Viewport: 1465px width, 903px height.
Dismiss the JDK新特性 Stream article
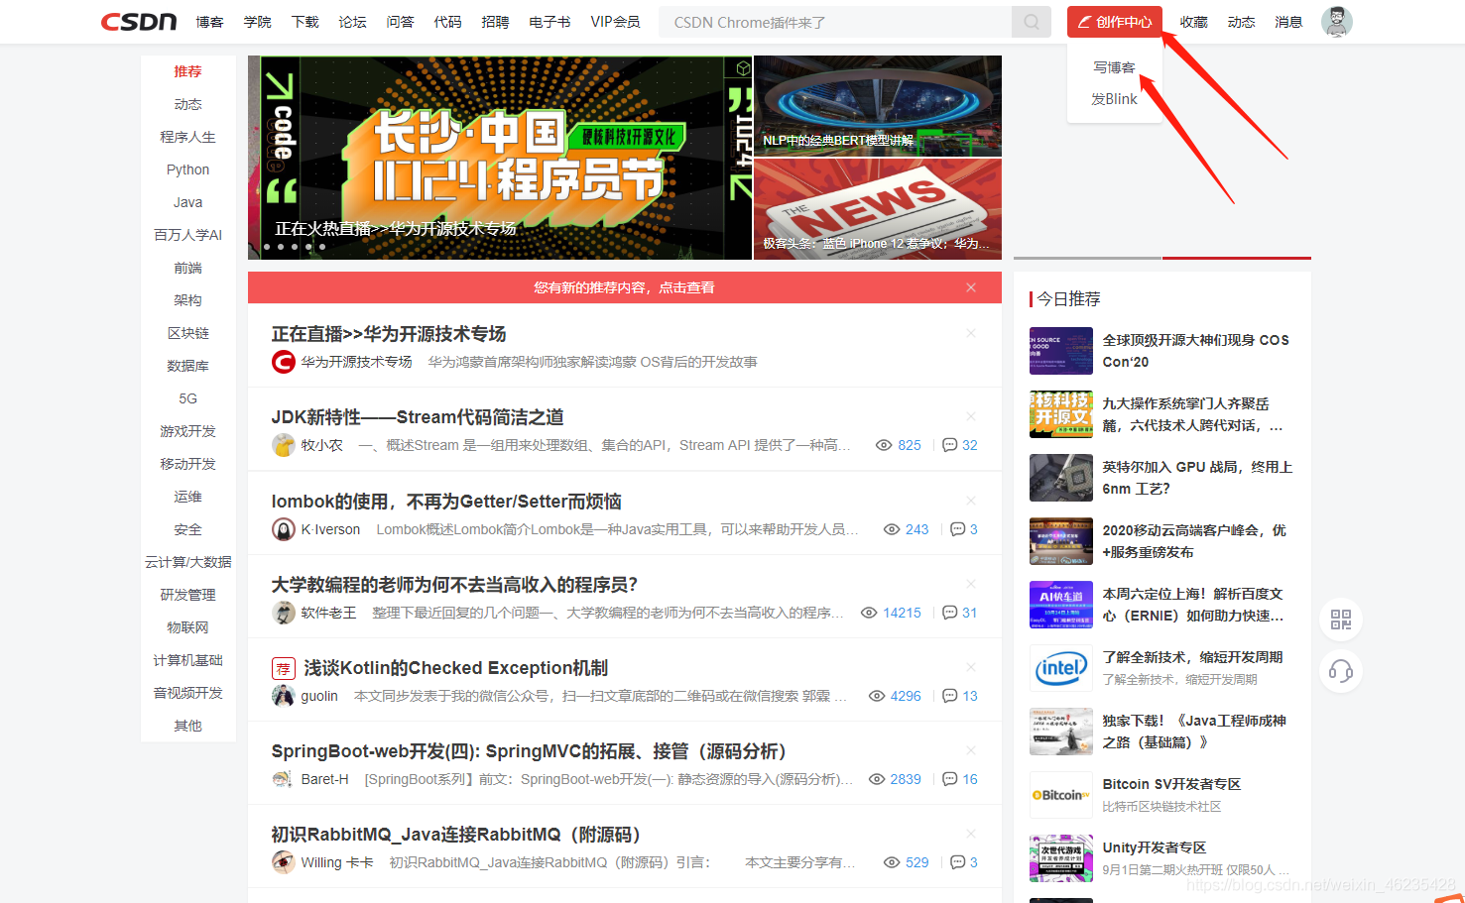971,416
